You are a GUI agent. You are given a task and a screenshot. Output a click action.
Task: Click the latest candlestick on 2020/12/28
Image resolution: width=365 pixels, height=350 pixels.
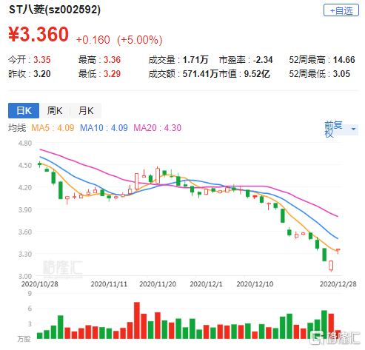[338, 251]
